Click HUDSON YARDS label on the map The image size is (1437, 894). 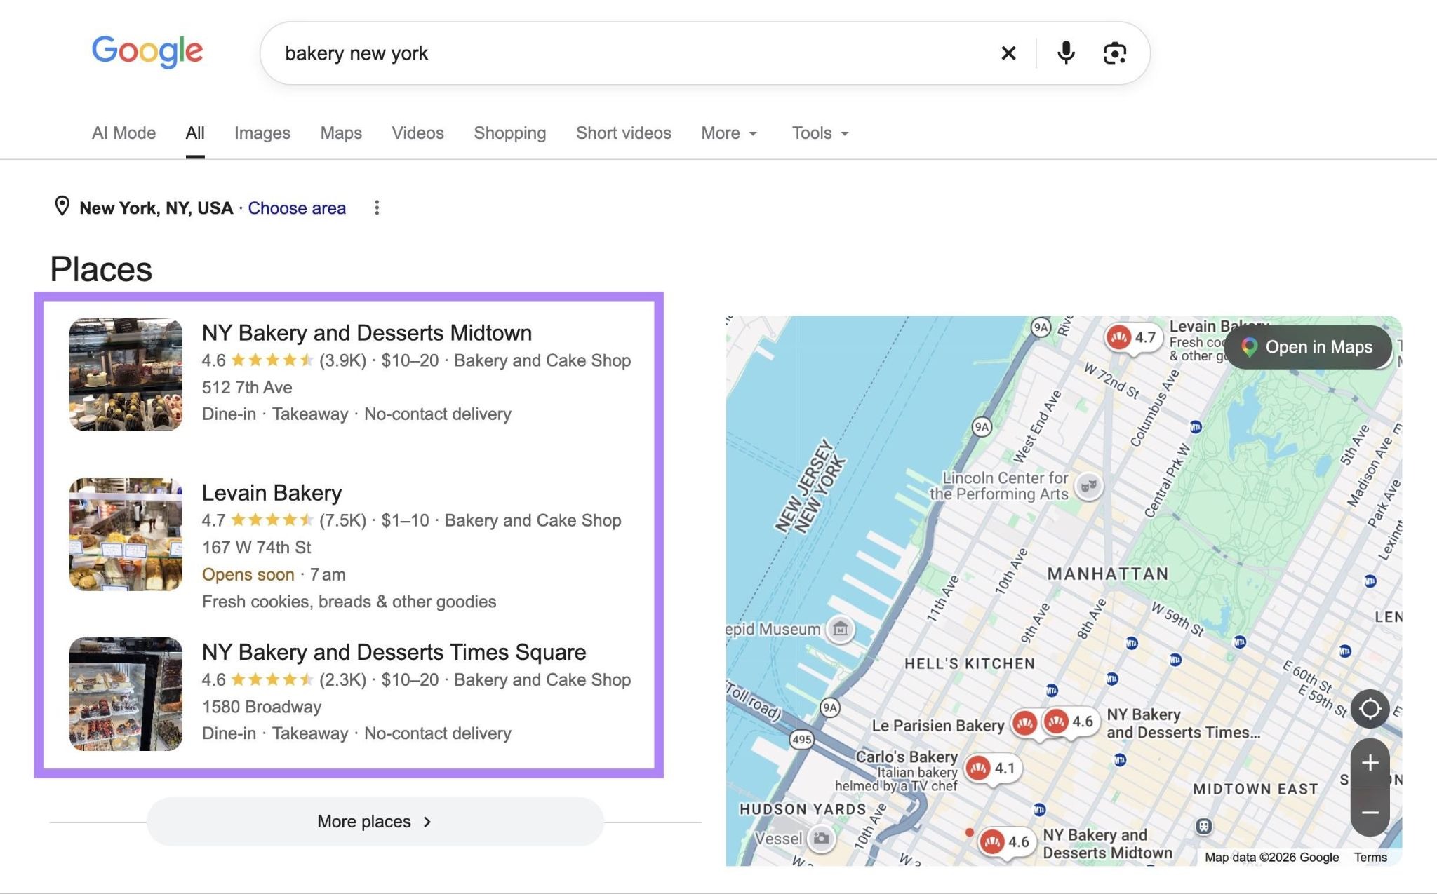point(803,809)
